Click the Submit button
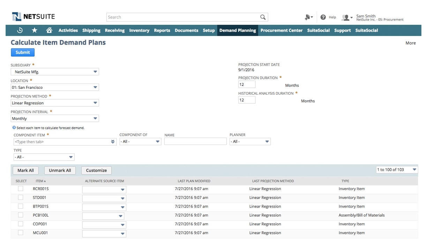The image size is (427, 249). [x=23, y=52]
